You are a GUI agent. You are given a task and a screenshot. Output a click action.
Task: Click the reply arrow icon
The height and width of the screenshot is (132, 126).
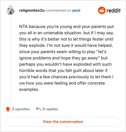pos(38,109)
